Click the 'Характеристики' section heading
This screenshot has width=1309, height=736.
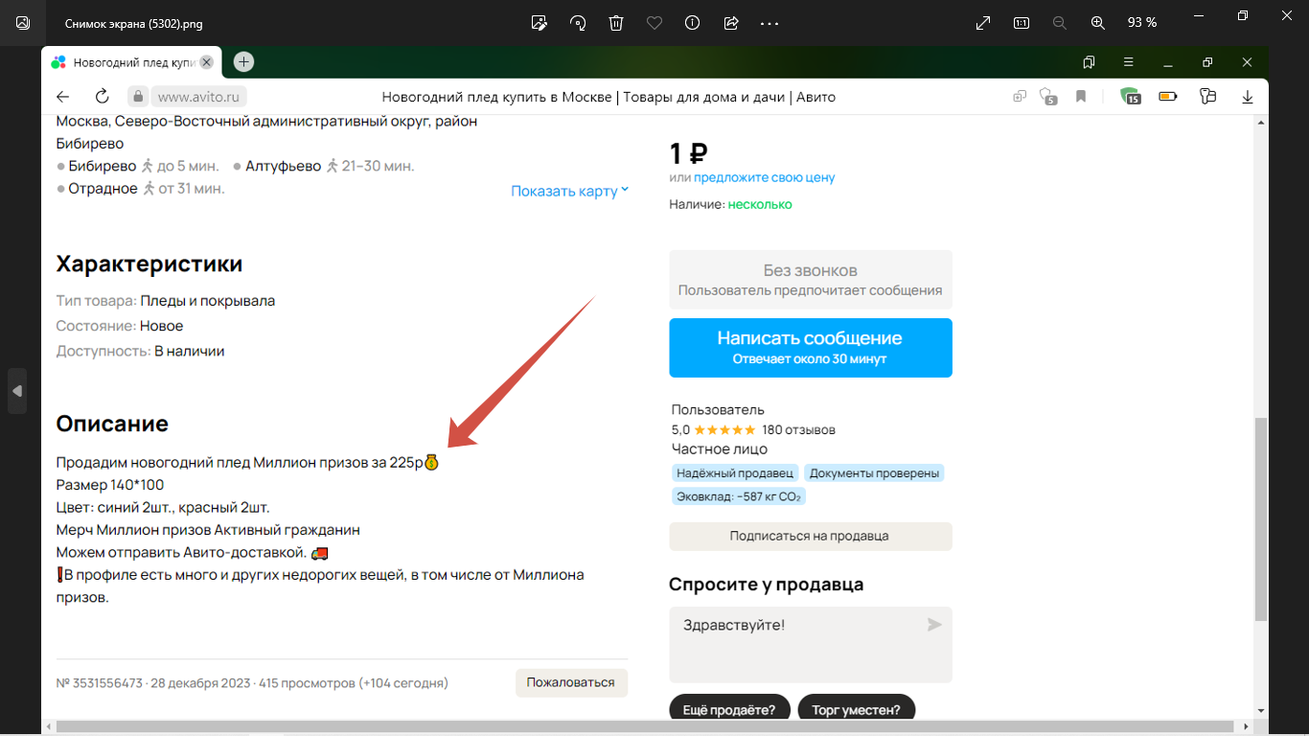(149, 264)
